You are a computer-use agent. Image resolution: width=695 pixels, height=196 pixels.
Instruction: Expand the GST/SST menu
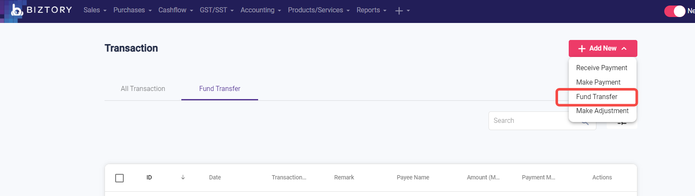216,10
